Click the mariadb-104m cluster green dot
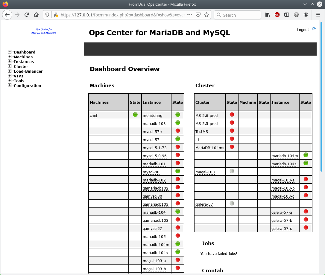Screen dimensions: 325x275 coord(306,155)
